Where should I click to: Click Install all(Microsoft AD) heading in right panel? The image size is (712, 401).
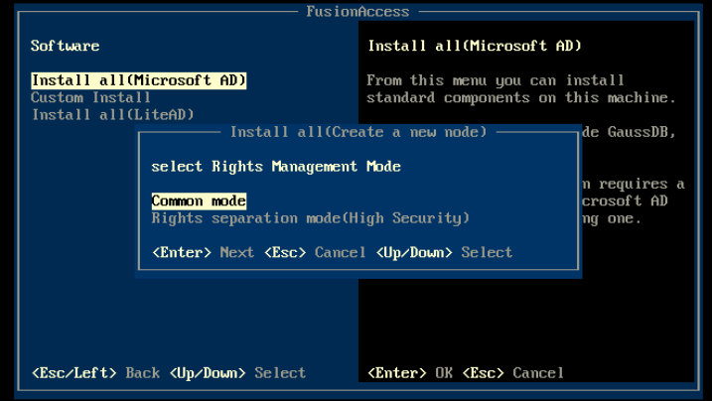475,46
